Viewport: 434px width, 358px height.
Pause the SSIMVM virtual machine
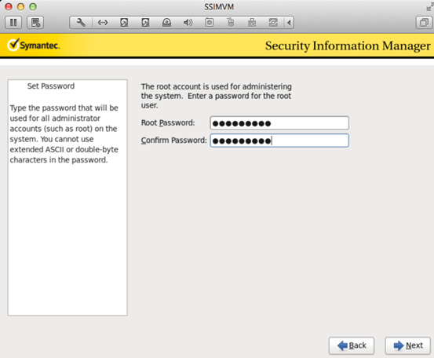click(13, 23)
